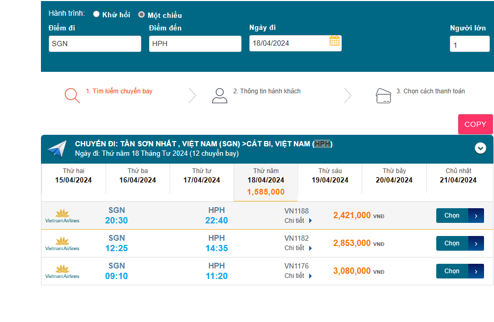This screenshot has width=494, height=322.
Task: Click Vietnam Airlines logo for flight VN1188
Action: click(62, 216)
